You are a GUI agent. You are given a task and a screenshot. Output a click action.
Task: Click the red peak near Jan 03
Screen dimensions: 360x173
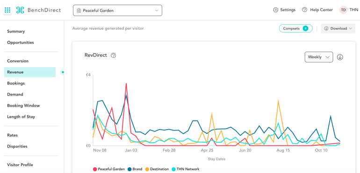coord(126,83)
